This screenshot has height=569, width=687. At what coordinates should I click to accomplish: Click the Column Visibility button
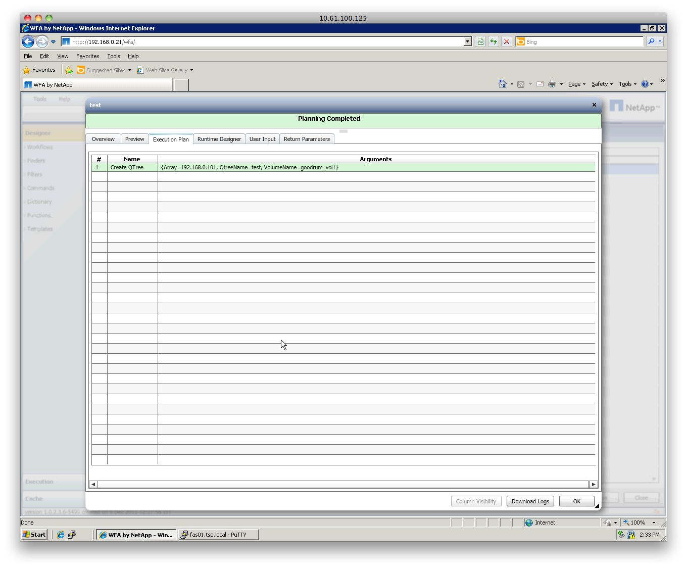[x=476, y=501]
